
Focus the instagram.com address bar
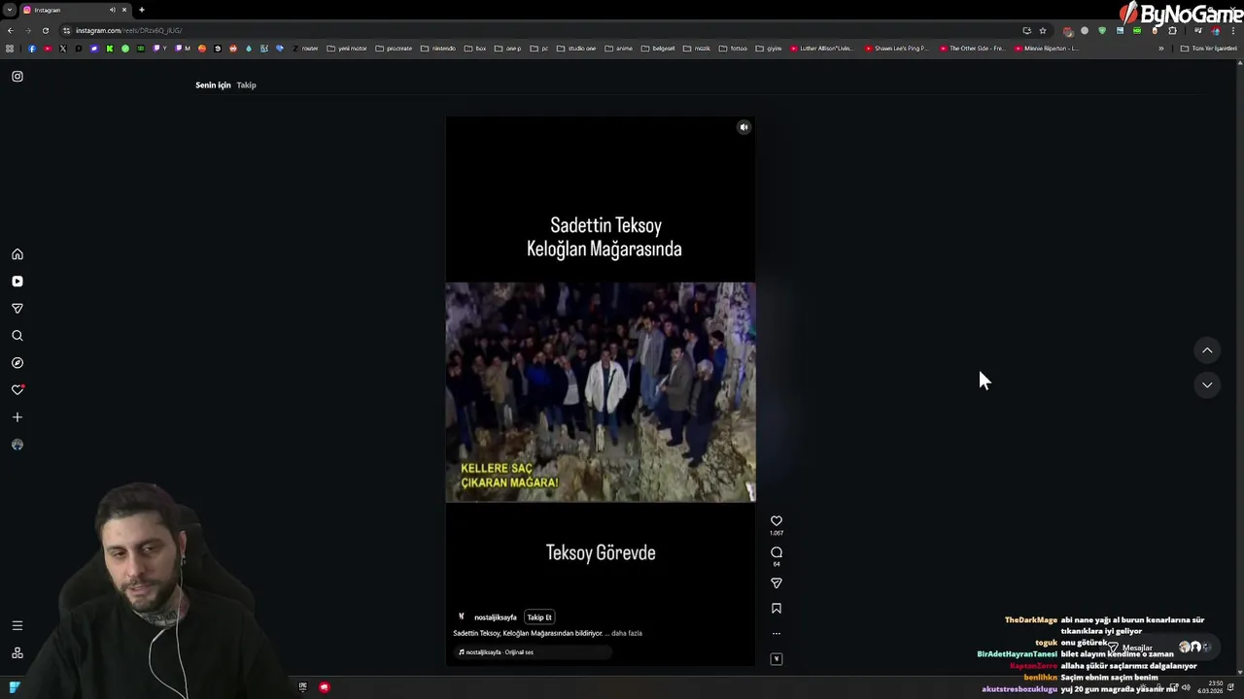[544, 30]
